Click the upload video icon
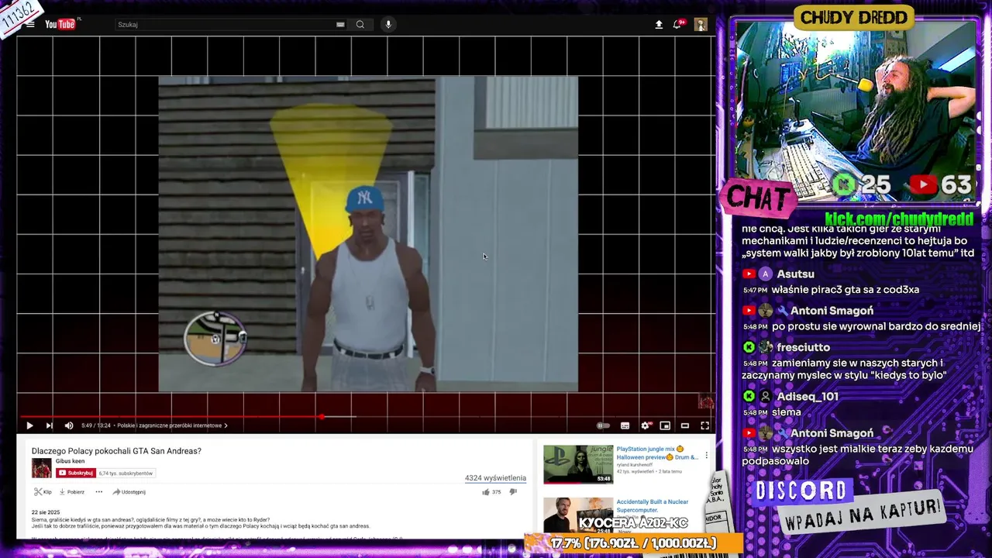Screen dimensions: 992x558 click(x=659, y=24)
